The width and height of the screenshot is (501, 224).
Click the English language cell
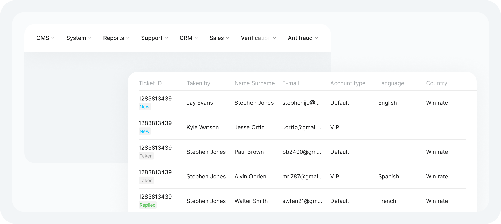[x=387, y=103]
